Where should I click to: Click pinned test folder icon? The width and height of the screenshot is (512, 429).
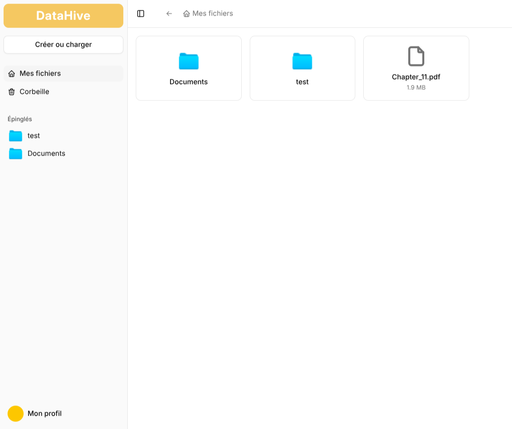click(x=15, y=136)
